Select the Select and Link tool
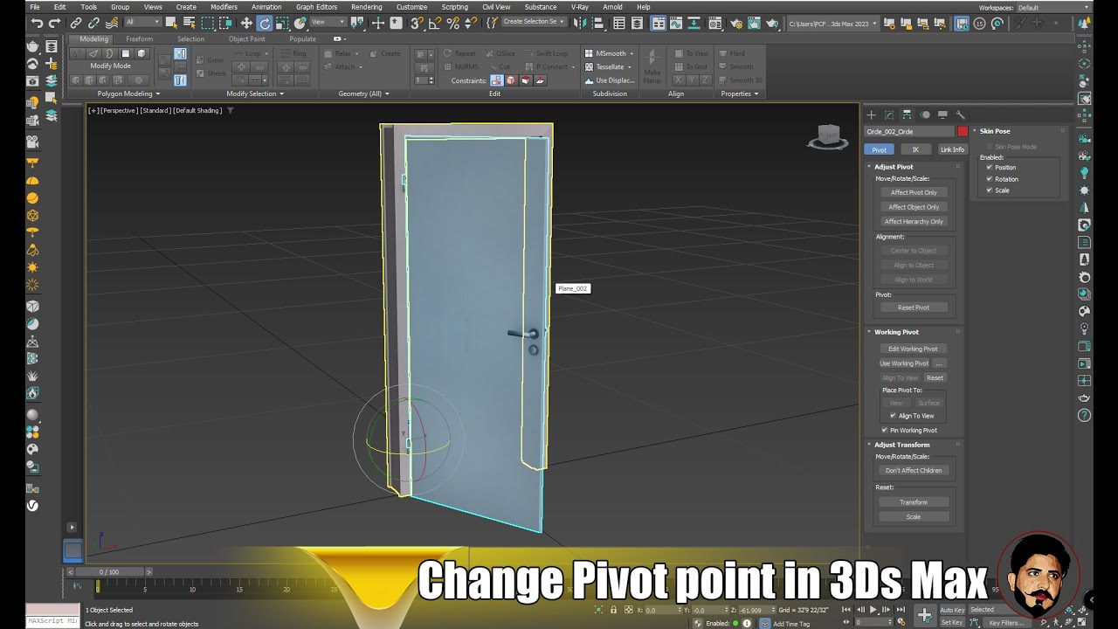 tap(76, 24)
